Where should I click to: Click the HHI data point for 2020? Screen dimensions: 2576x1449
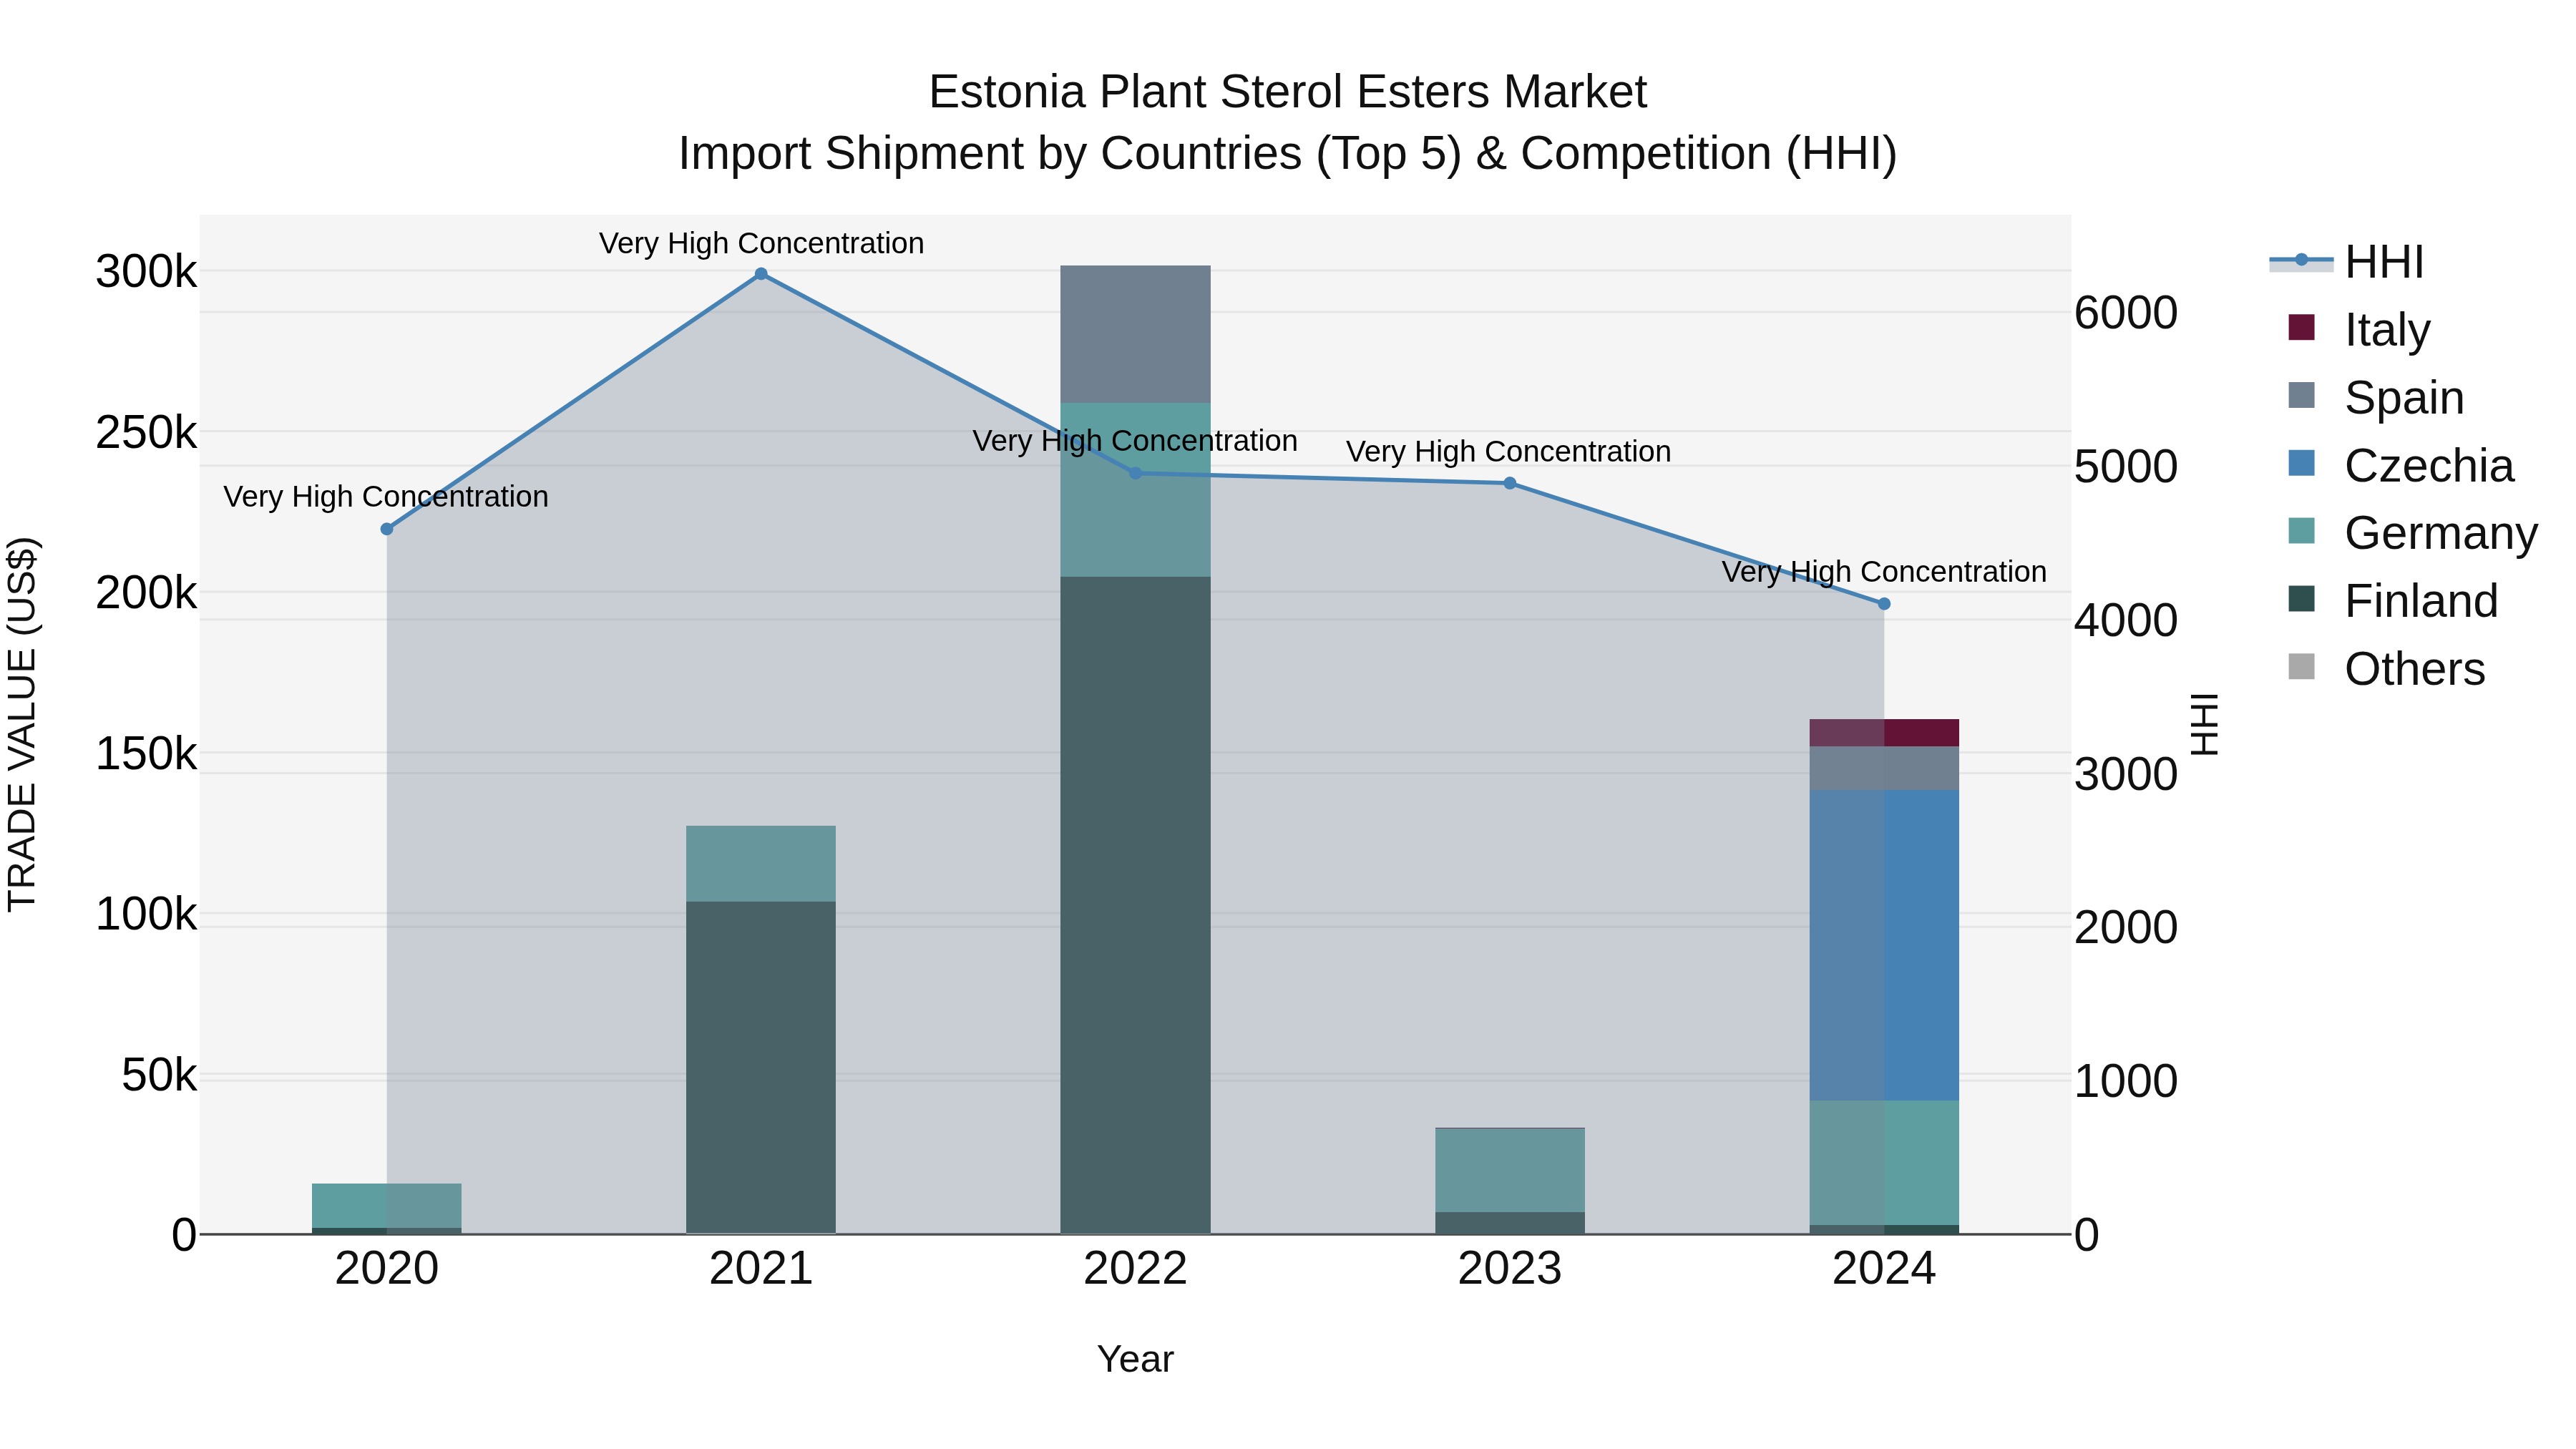387,529
